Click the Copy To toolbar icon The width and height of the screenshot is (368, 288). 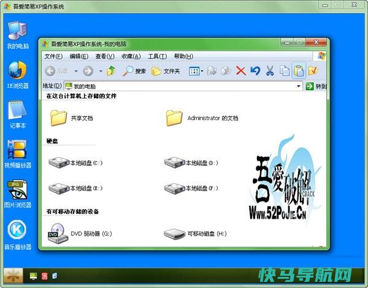tap(226, 71)
